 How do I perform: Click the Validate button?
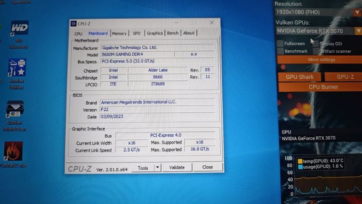[x=177, y=167]
